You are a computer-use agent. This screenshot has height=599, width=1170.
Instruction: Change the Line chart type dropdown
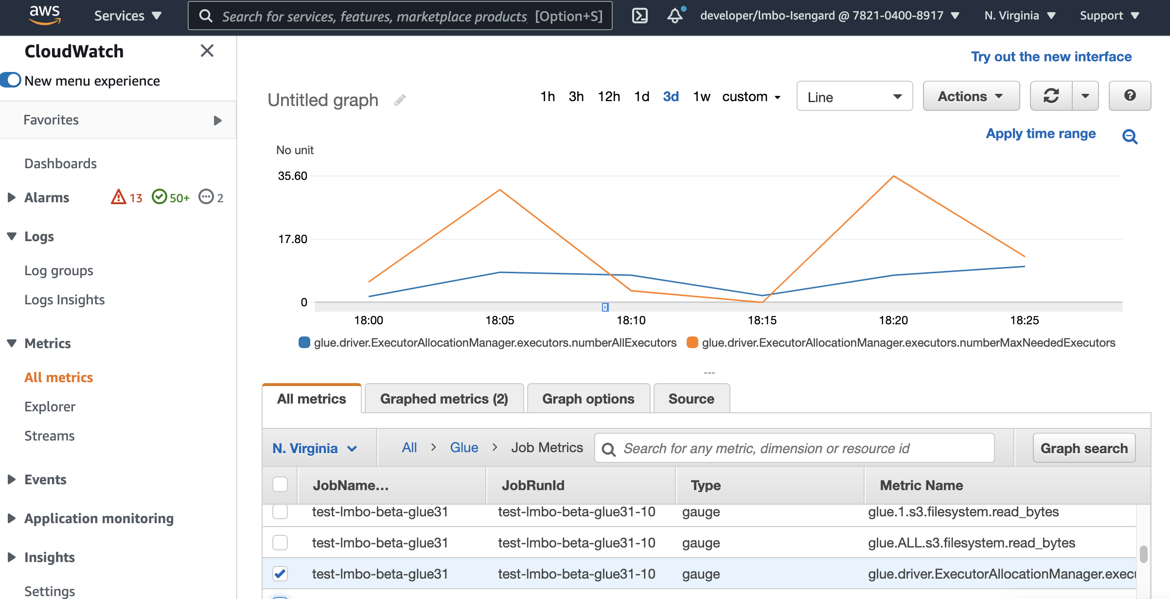tap(854, 96)
